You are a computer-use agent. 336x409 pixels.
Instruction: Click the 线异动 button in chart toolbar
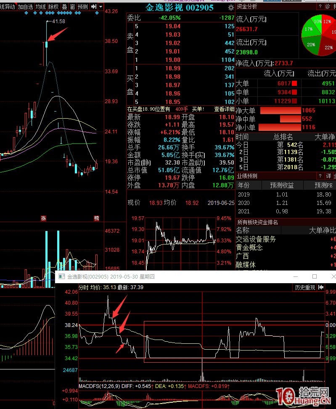(x=8, y=7)
